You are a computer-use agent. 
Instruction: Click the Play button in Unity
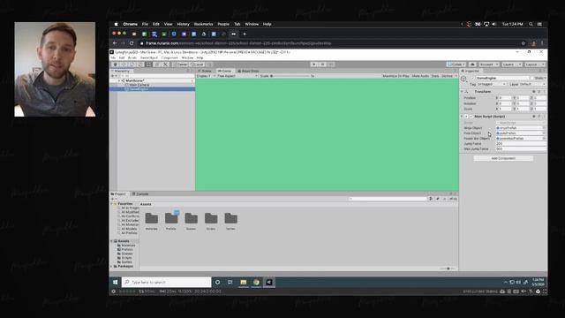pos(314,64)
